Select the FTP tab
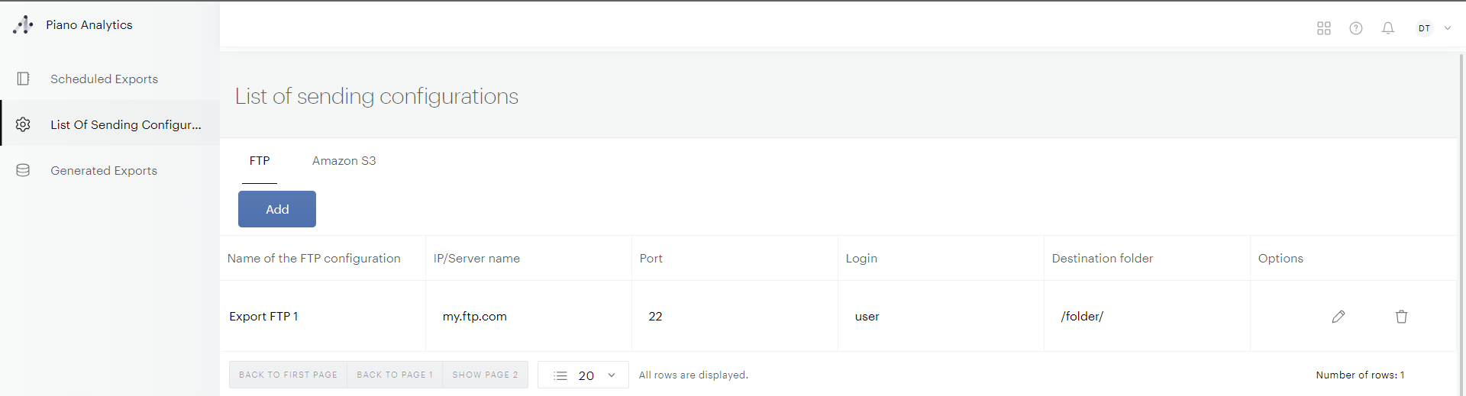This screenshot has height=396, width=1466. [260, 161]
